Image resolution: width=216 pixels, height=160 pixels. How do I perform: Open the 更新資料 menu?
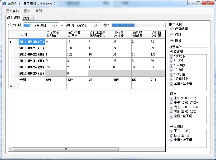pos(12,11)
